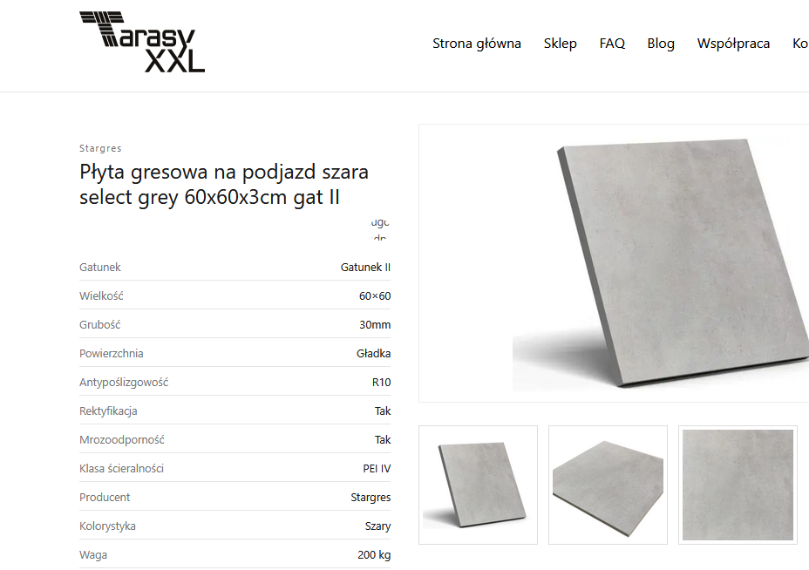Click the product title Płyta gresowa na podjazd
Viewport: 809px width, 570px height.
224,184
